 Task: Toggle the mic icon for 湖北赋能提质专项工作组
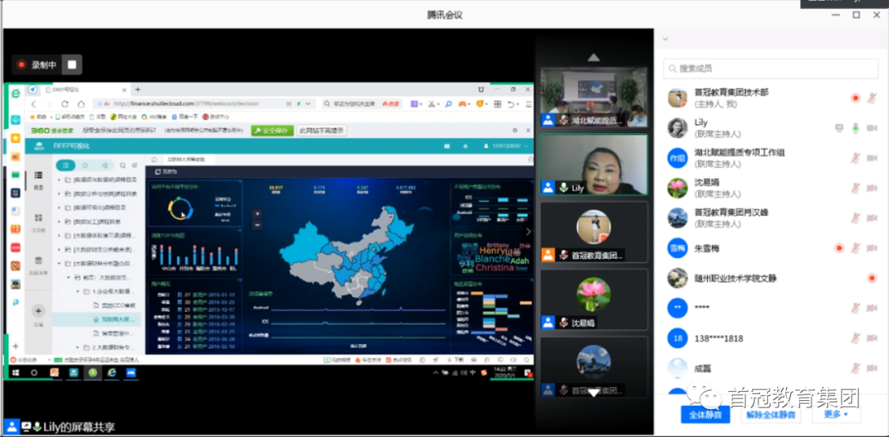click(855, 158)
